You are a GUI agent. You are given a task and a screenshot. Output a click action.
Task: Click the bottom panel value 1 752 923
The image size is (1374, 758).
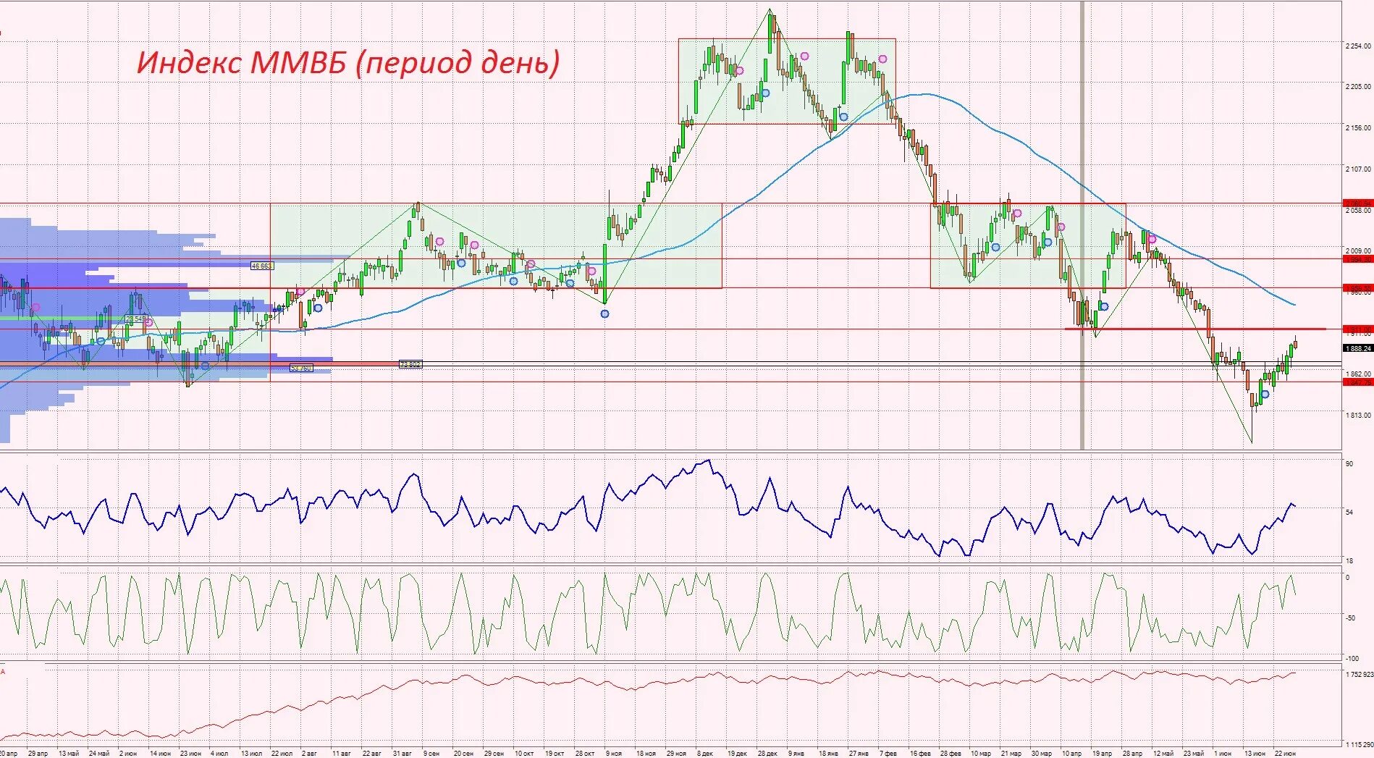click(1359, 674)
